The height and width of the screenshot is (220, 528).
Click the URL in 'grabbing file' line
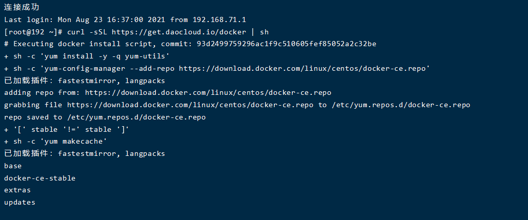[x=190, y=105]
